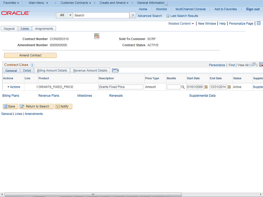Select the Lines page tab
The height and width of the screenshot is (197, 263).
pyautogui.click(x=25, y=29)
